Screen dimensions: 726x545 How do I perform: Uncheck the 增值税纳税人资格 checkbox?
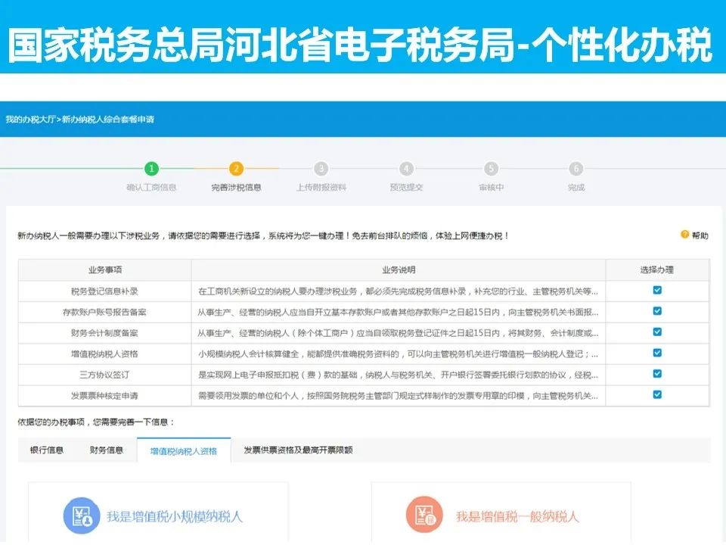pos(657,353)
